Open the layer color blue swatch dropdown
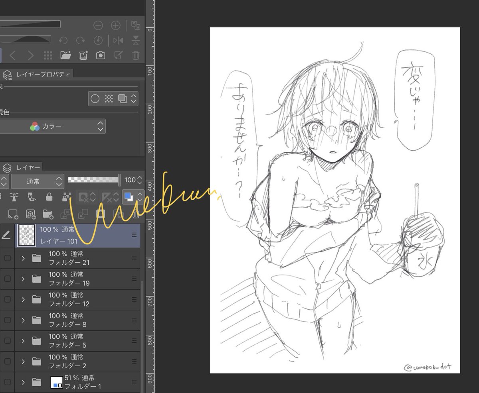This screenshot has width=479, height=393. click(133, 196)
